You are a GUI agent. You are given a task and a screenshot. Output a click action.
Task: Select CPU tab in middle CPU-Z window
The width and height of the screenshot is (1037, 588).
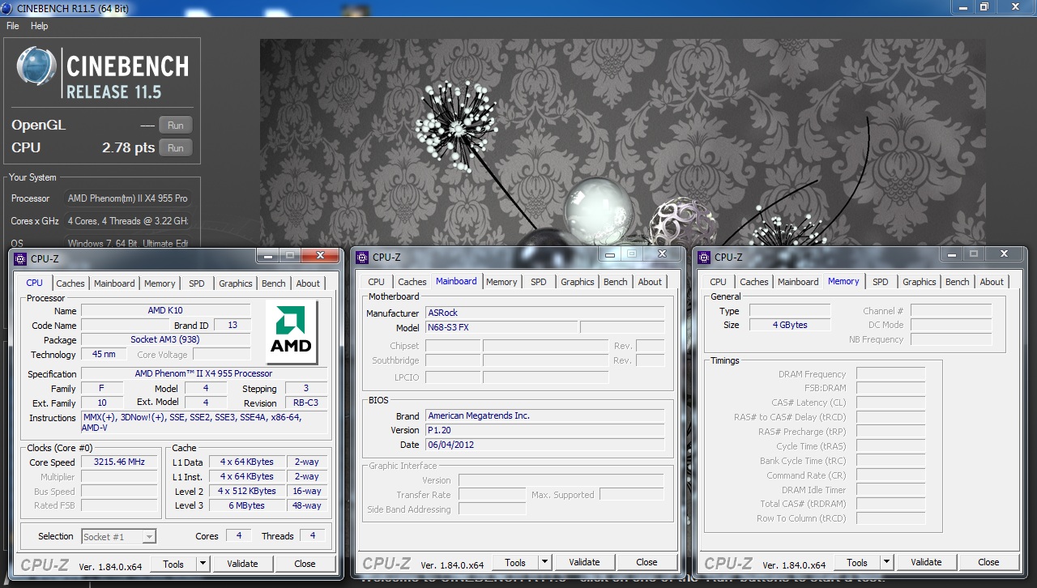pos(377,282)
